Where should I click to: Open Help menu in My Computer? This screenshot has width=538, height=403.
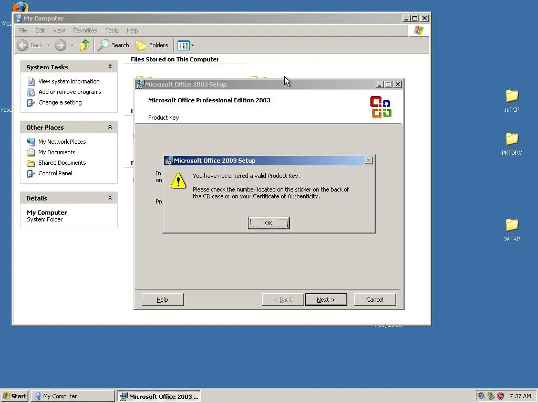[132, 30]
